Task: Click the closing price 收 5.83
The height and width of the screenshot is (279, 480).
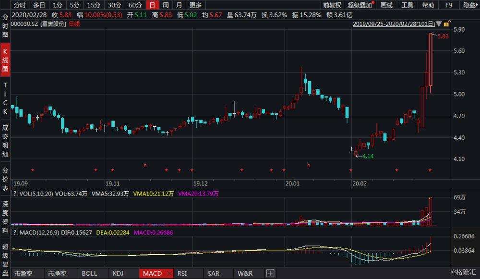Action: coord(61,15)
